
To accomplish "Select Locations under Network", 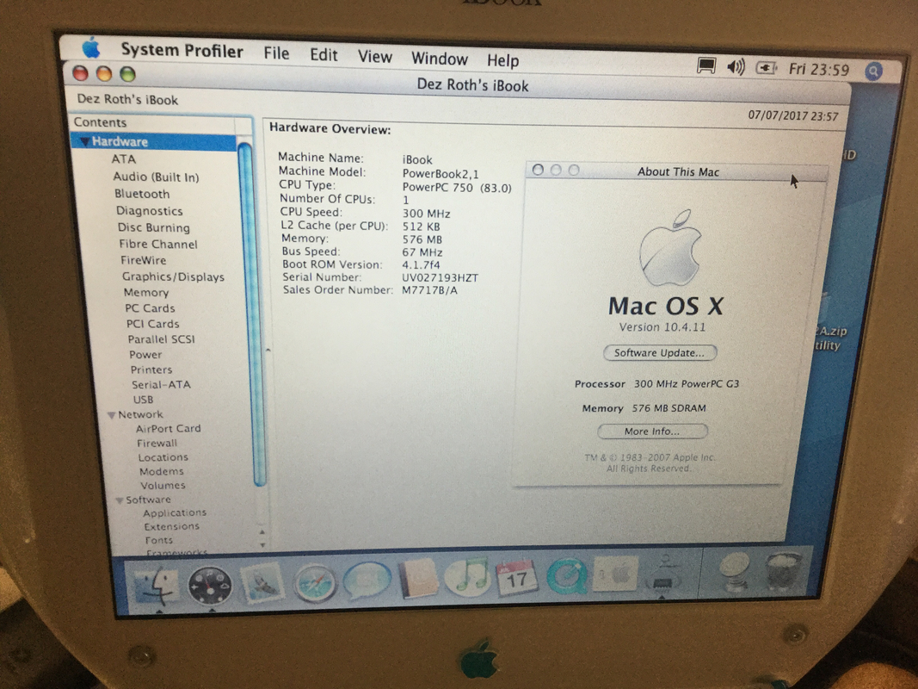I will click(163, 457).
